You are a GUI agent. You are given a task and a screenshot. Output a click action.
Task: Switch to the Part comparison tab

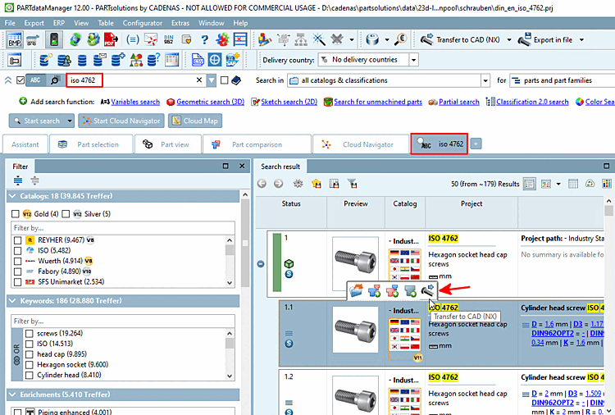(x=256, y=144)
